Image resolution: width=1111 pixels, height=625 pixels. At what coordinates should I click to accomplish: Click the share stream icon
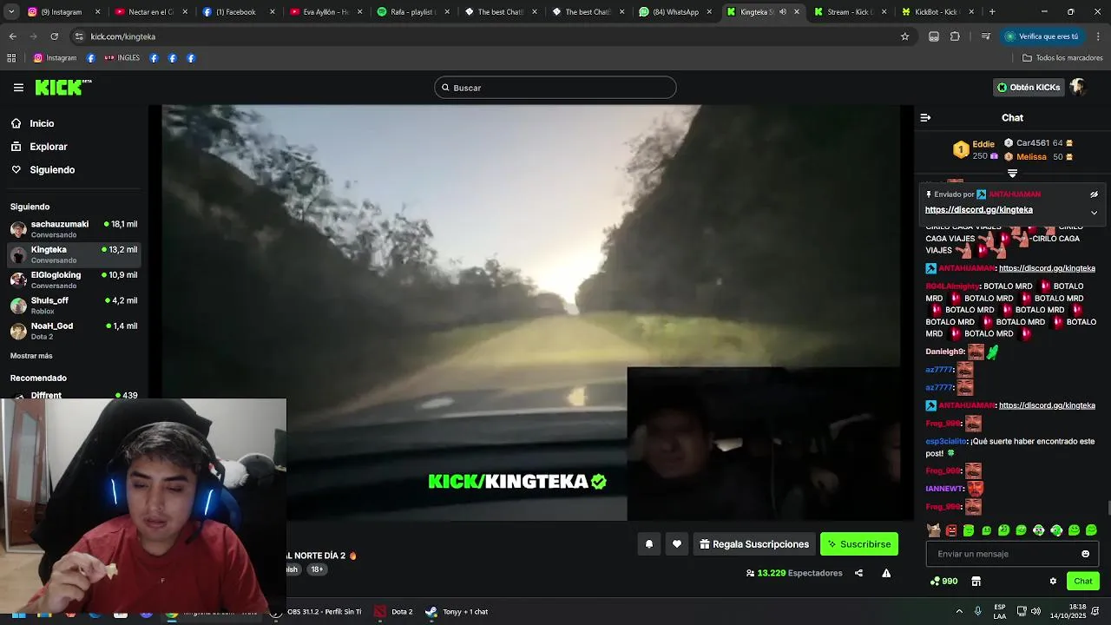pos(858,573)
